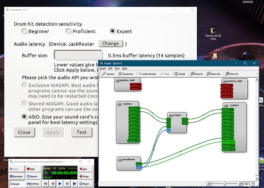Select the ASIO audio API option
Image resolution: width=264 pixels, height=188 pixels.
click(x=24, y=117)
